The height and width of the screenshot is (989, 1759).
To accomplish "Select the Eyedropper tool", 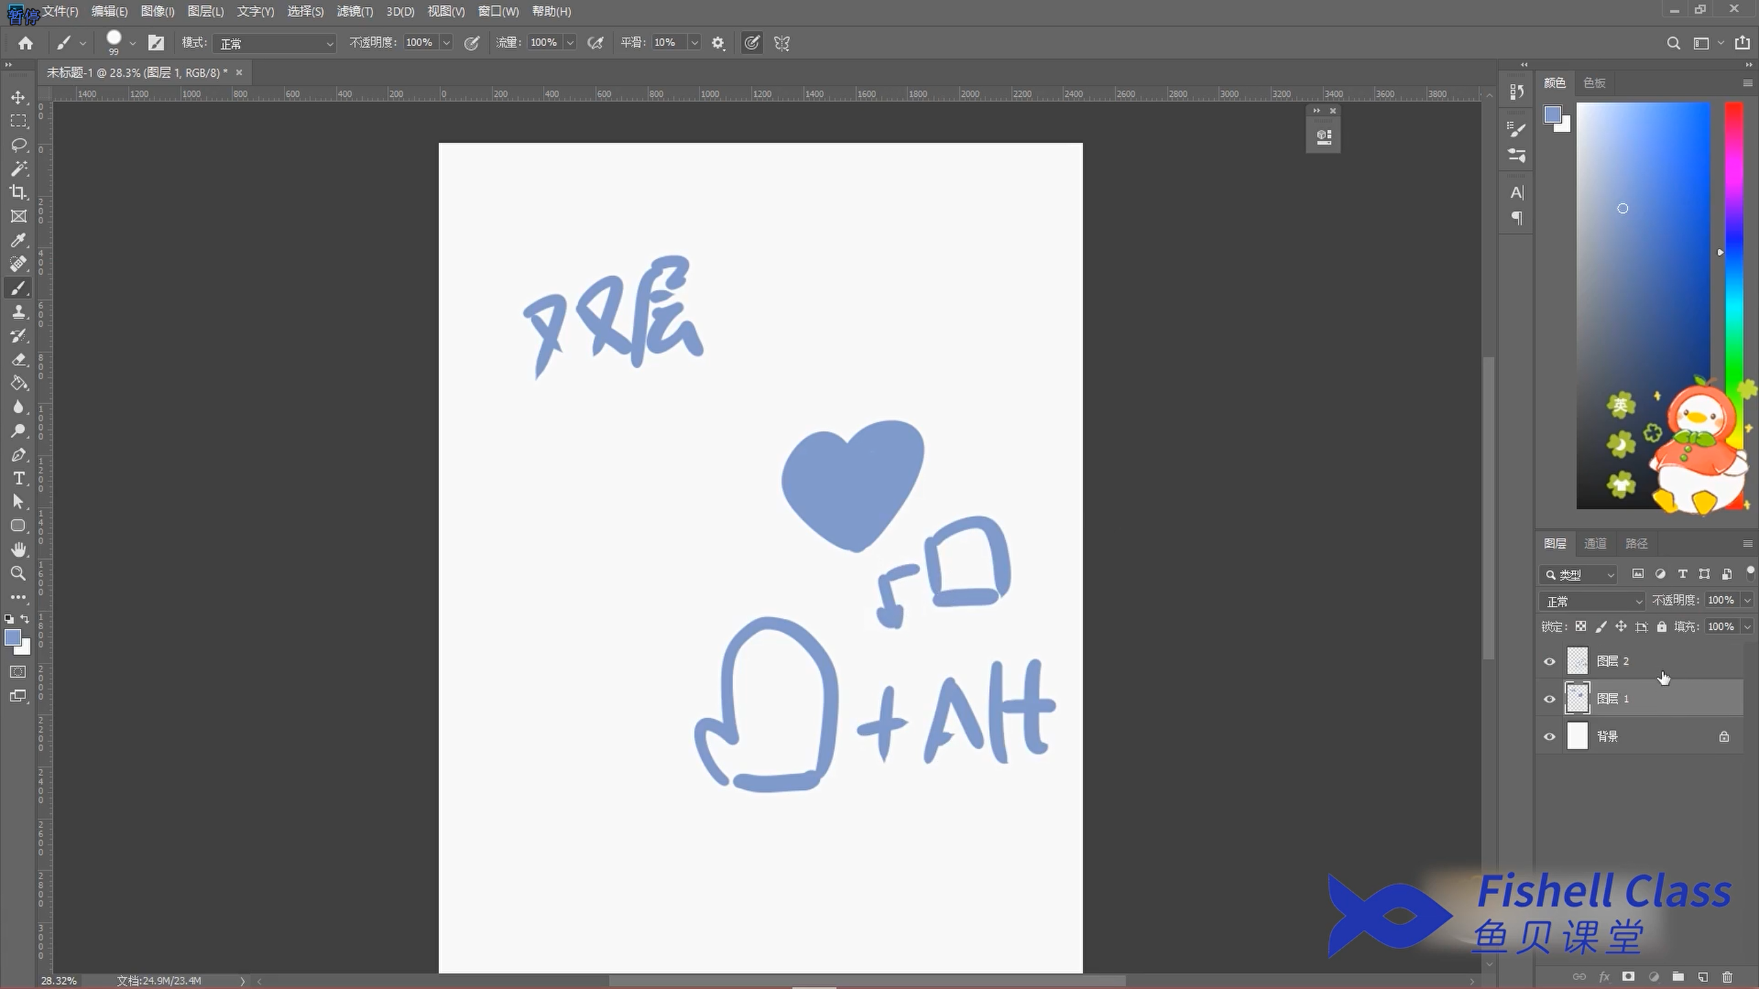I will pos(19,240).
